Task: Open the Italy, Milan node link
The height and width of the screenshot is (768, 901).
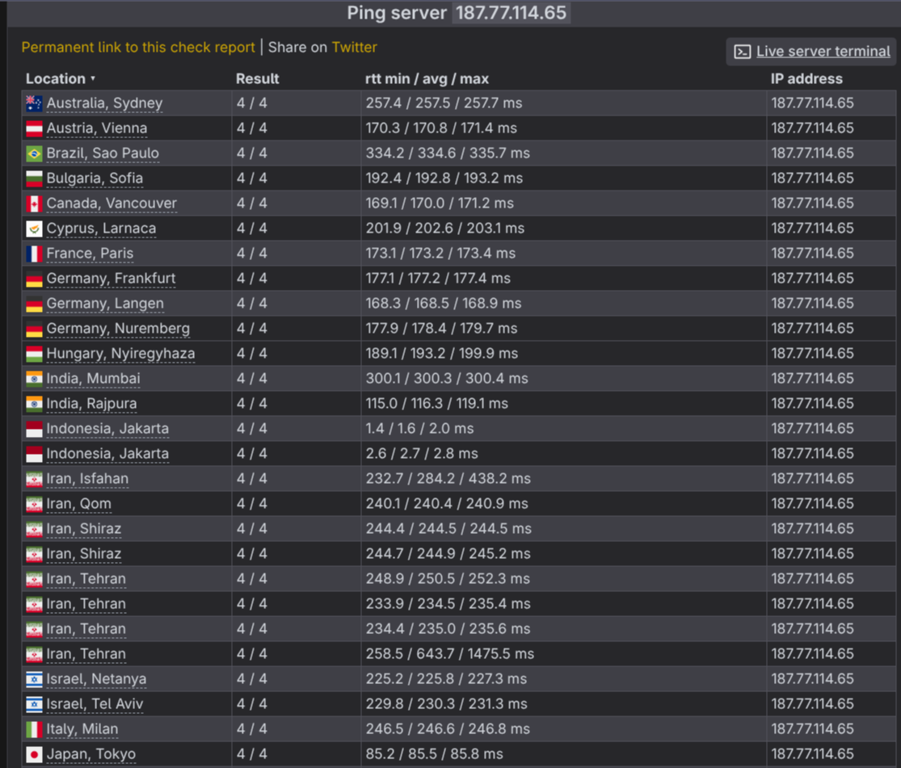Action: [x=82, y=729]
